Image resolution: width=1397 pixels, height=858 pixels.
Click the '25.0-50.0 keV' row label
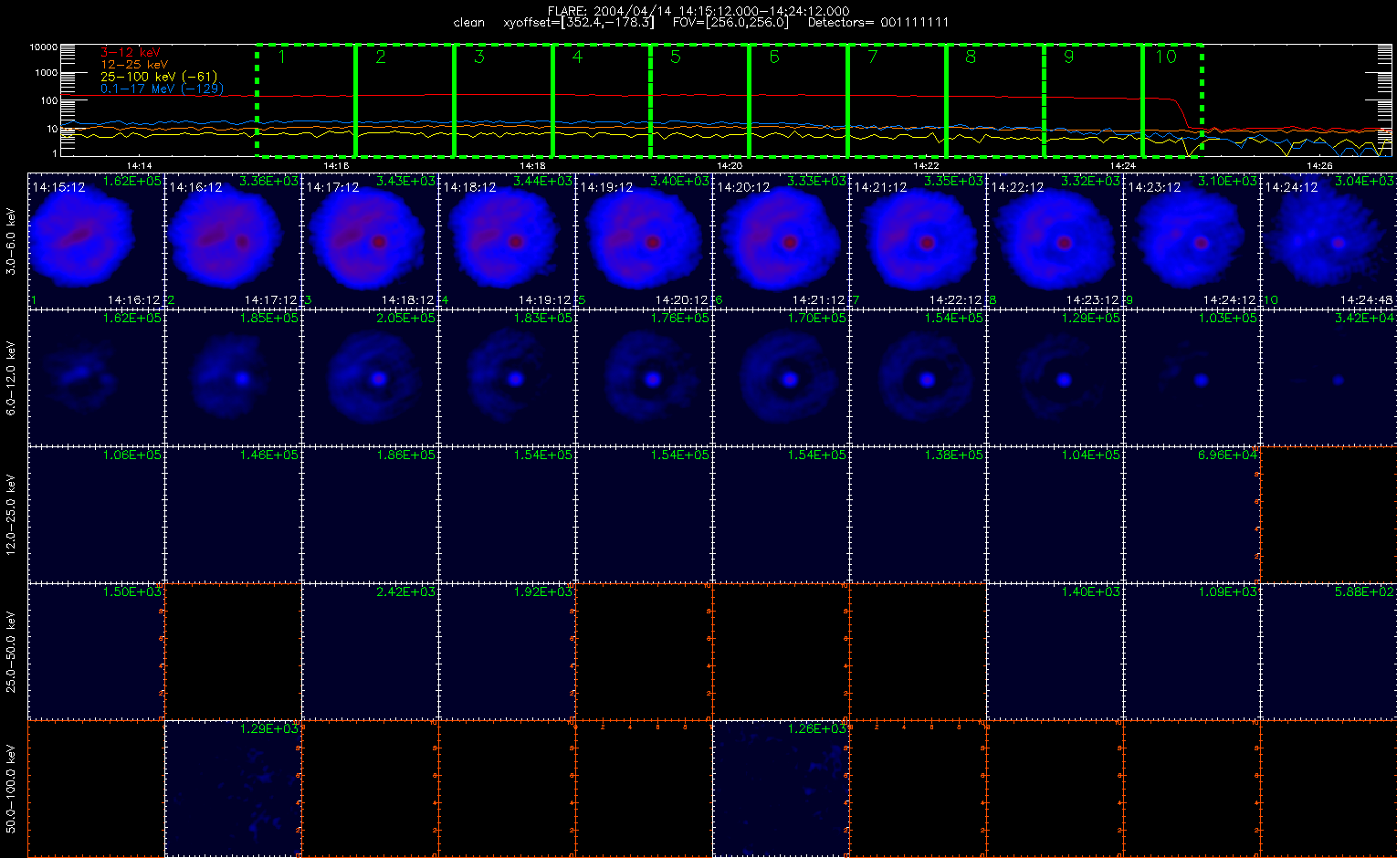(x=12, y=653)
